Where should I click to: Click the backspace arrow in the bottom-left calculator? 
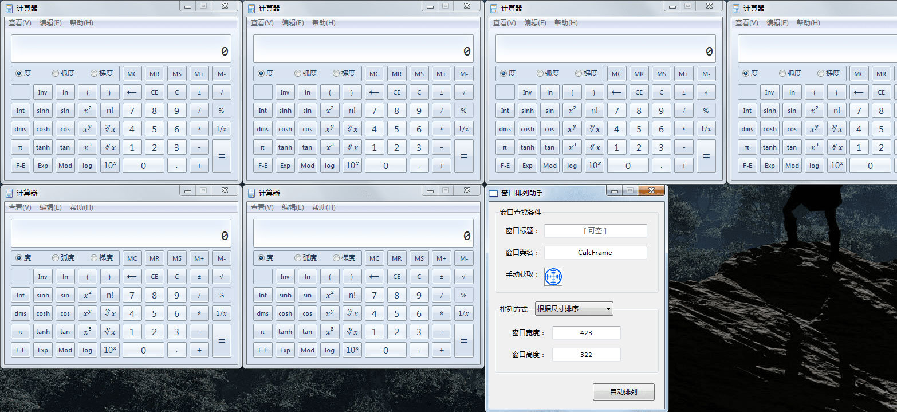point(132,276)
